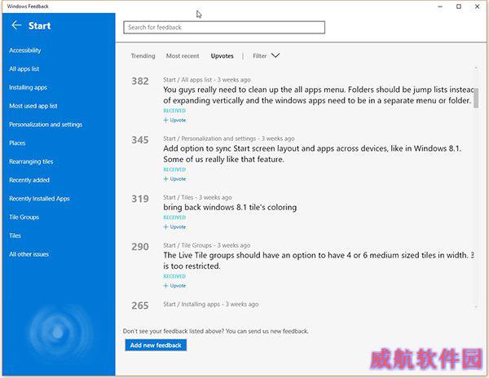Upvote the 382-vote all apps feedback
This screenshot has height=378, width=489.
[x=174, y=120]
